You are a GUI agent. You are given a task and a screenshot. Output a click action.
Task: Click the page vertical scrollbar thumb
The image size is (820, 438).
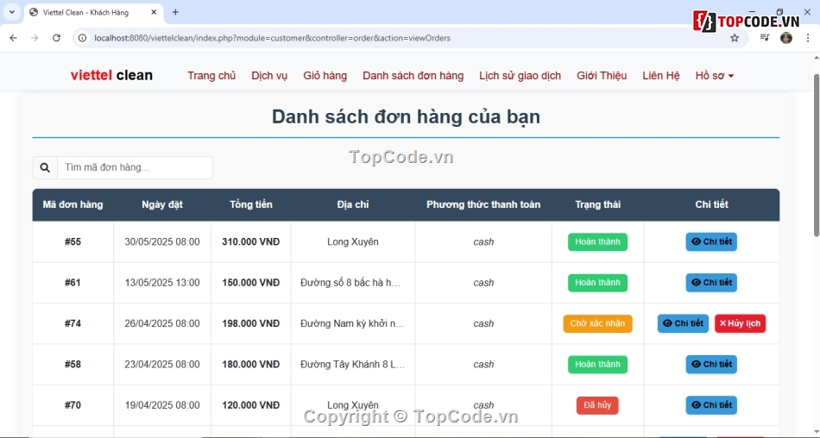817,155
